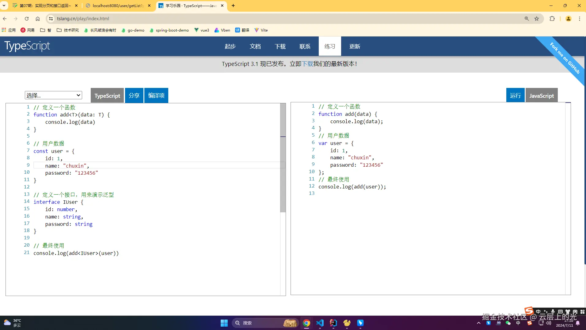Open the 编译项 compiler options button
The height and width of the screenshot is (330, 586).
[156, 96]
